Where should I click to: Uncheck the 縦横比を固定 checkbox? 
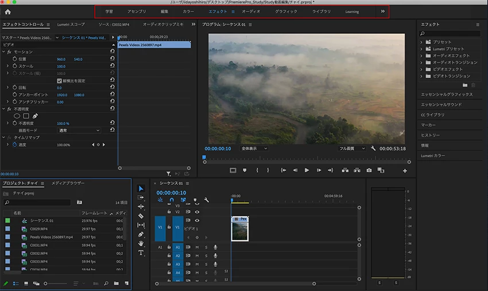59,80
